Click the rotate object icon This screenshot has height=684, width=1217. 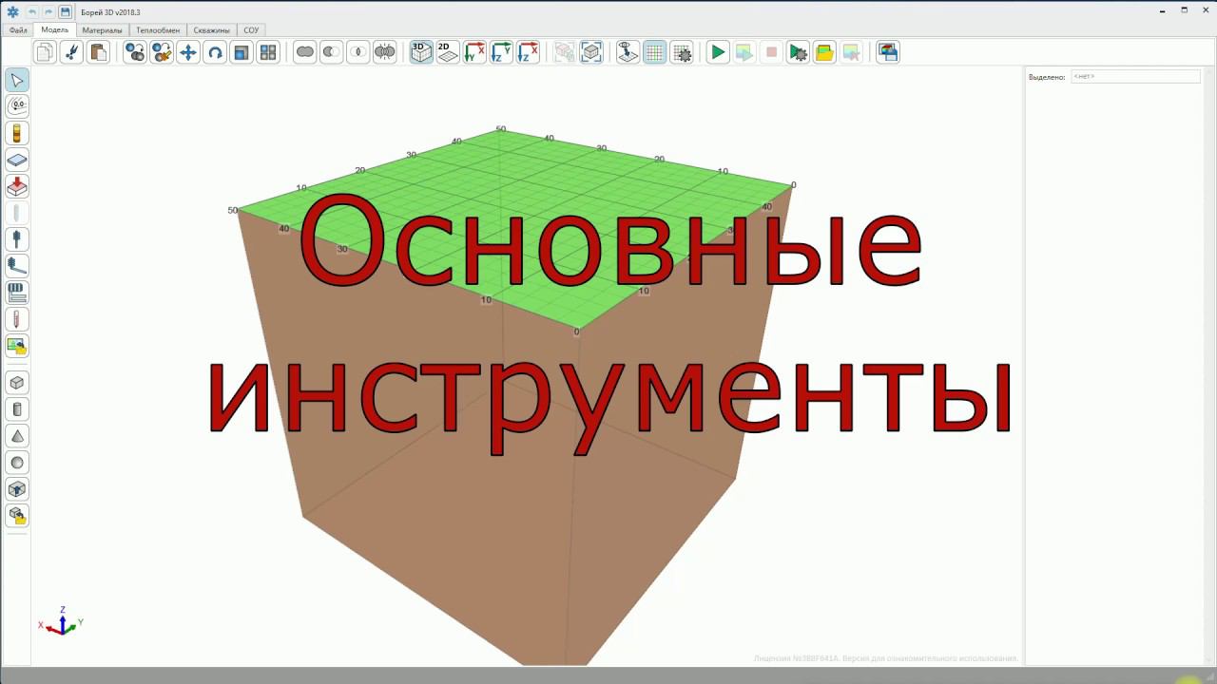215,52
